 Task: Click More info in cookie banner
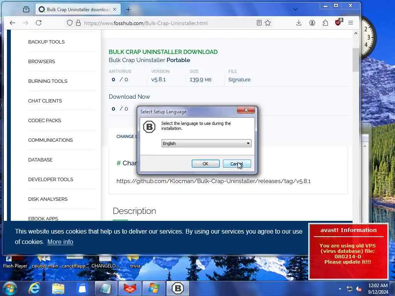60,242
